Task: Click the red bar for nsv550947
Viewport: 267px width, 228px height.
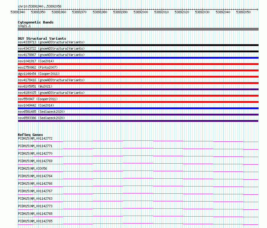Action: 138,102
